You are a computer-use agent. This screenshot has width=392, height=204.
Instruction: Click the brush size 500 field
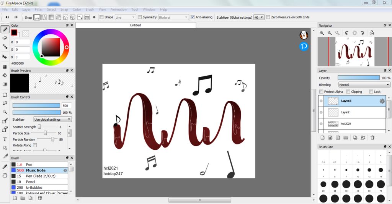pyautogui.click(x=67, y=105)
